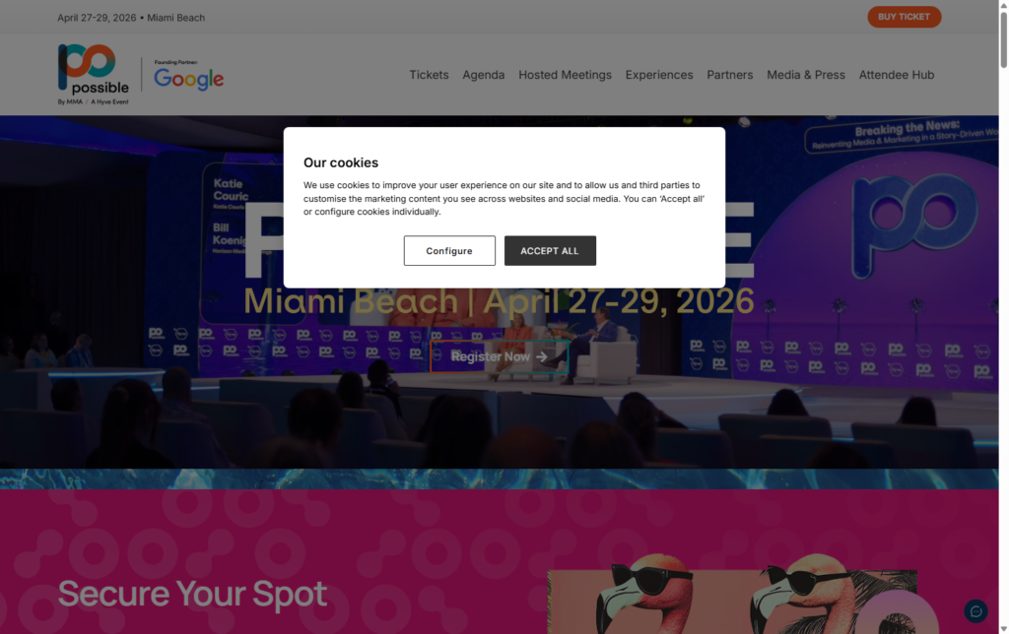Click the flamingo with sunglasses image
This screenshot has width=1009, height=634.
pos(731,601)
